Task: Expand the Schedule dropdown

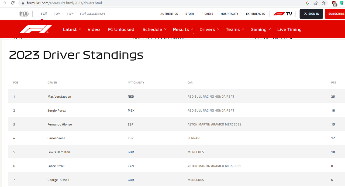Action: click(154, 30)
